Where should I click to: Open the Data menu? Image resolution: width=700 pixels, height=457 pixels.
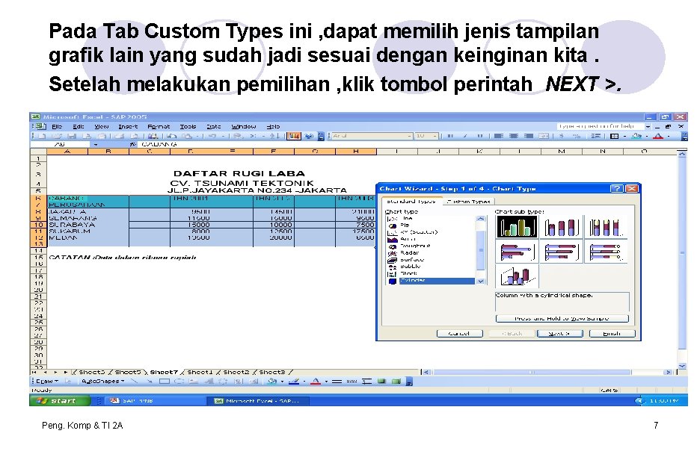pyautogui.click(x=213, y=127)
